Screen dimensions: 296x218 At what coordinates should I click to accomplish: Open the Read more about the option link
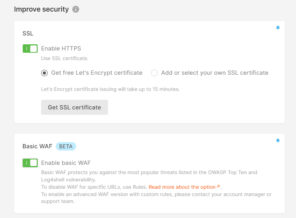[x=182, y=187]
